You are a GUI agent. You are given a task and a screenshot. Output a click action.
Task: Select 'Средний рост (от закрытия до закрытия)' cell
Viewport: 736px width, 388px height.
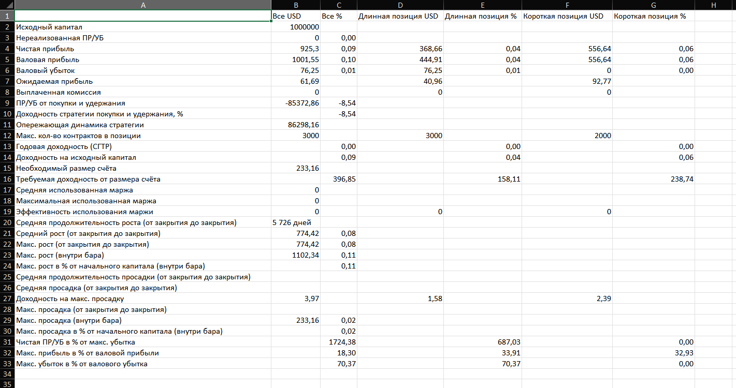coord(143,233)
